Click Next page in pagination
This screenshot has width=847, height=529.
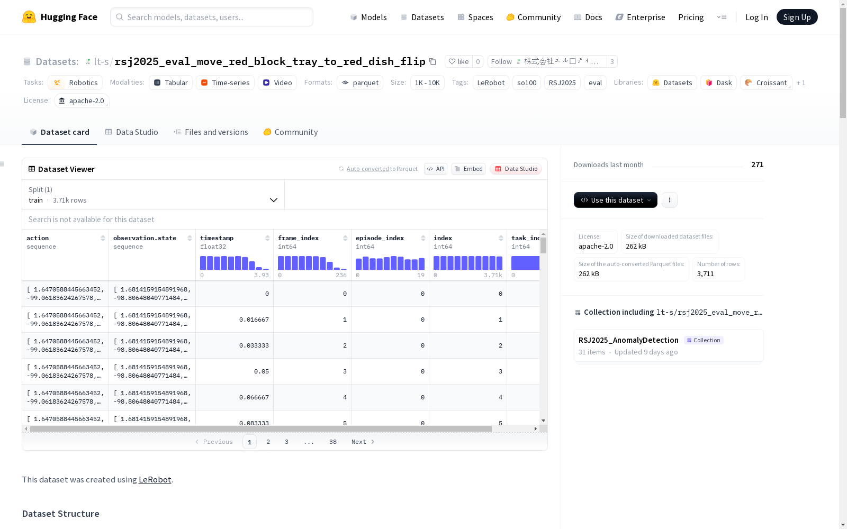point(363,442)
